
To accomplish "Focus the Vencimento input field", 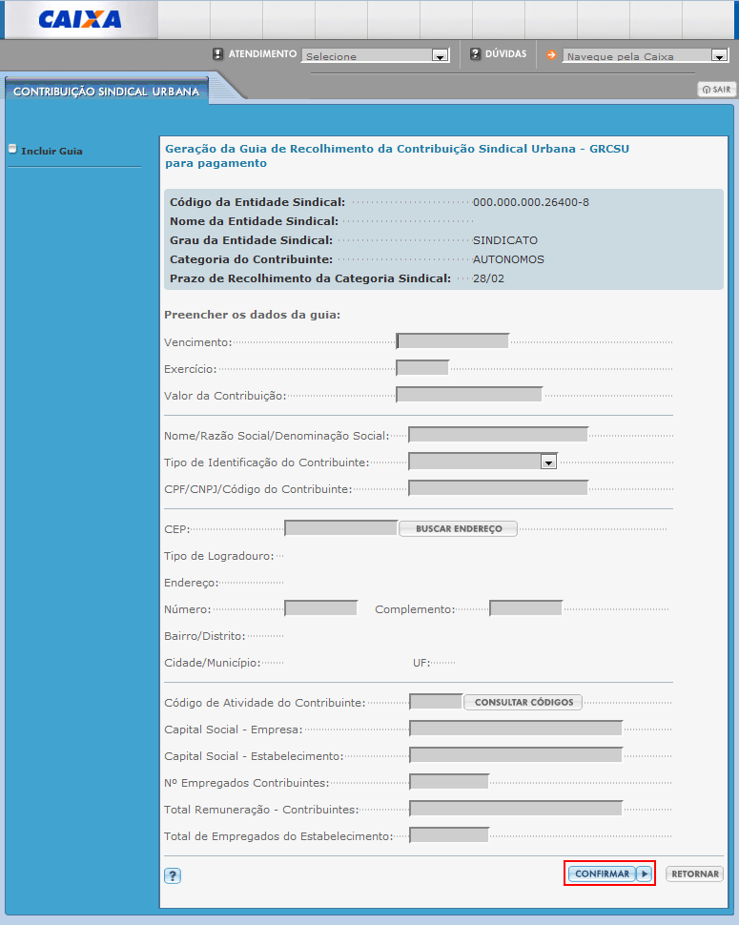I will click(452, 341).
